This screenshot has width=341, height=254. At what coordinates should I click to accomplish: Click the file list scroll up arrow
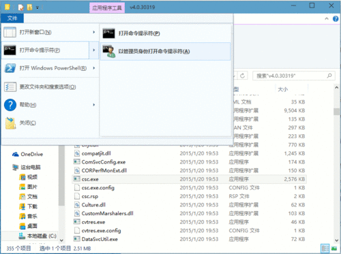tap(337, 87)
